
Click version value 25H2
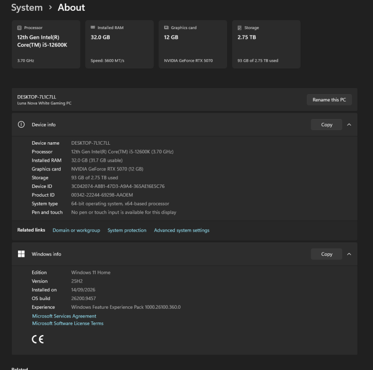click(77, 281)
